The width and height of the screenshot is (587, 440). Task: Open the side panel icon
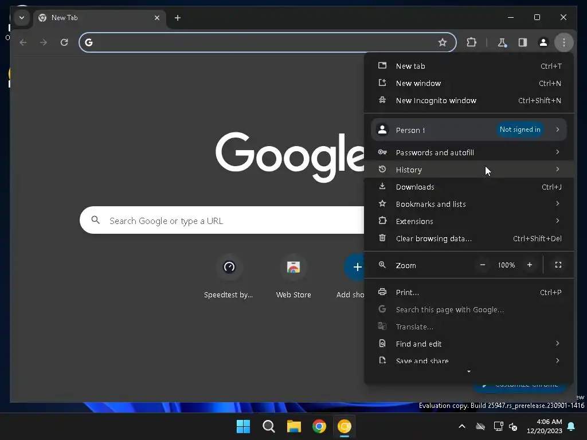(x=523, y=42)
